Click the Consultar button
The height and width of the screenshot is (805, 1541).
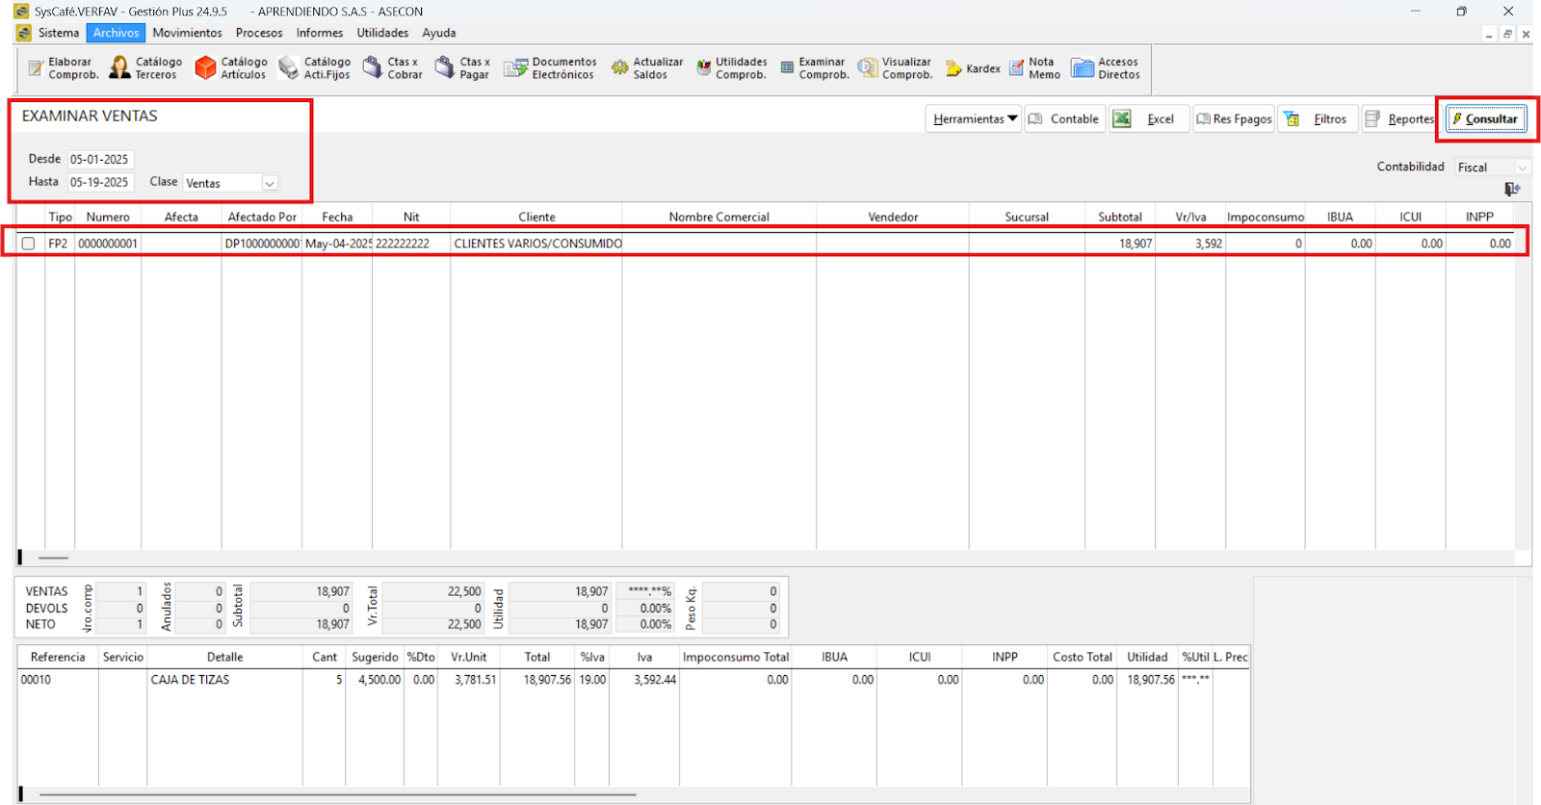coord(1485,119)
